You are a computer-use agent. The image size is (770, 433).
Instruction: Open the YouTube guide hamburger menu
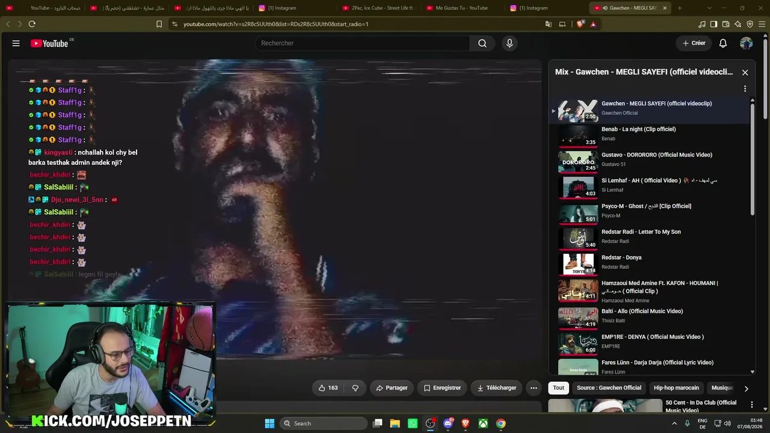coord(16,43)
